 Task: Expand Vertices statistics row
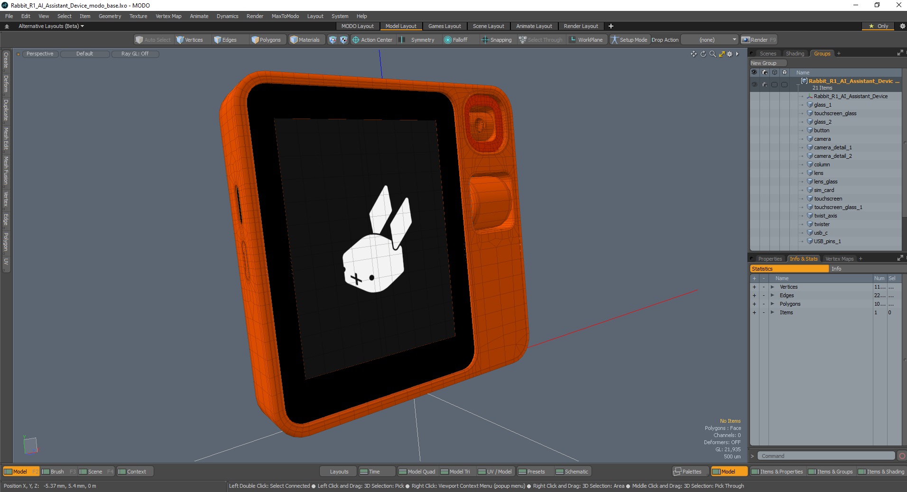[772, 287]
